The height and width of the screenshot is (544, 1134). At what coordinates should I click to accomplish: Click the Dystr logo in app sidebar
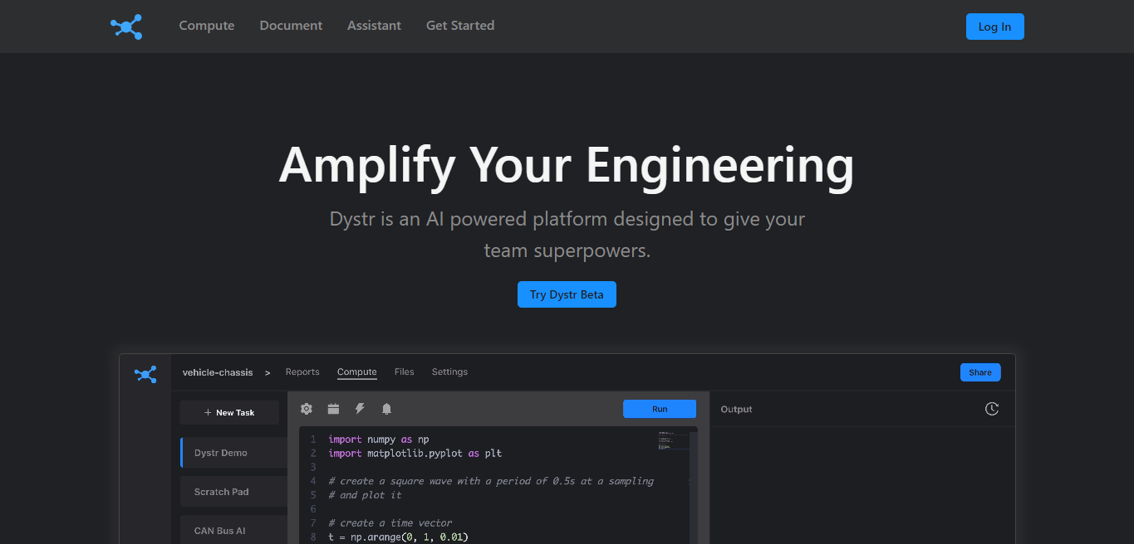[x=145, y=374]
